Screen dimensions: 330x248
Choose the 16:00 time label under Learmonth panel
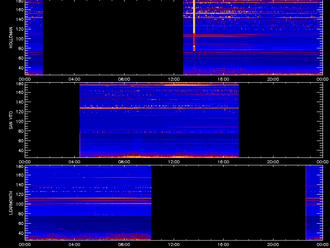[223, 245]
